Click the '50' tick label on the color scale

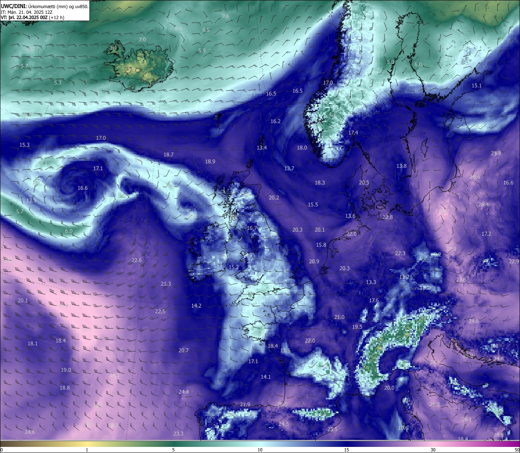coord(516,450)
